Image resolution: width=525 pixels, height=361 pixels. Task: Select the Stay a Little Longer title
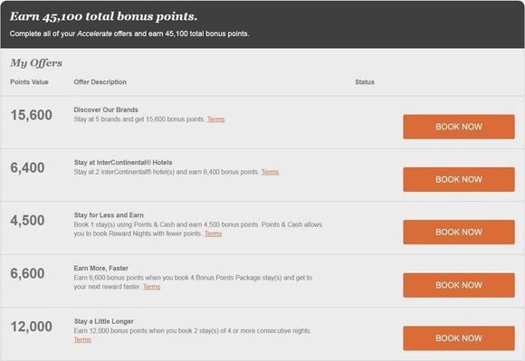(104, 321)
